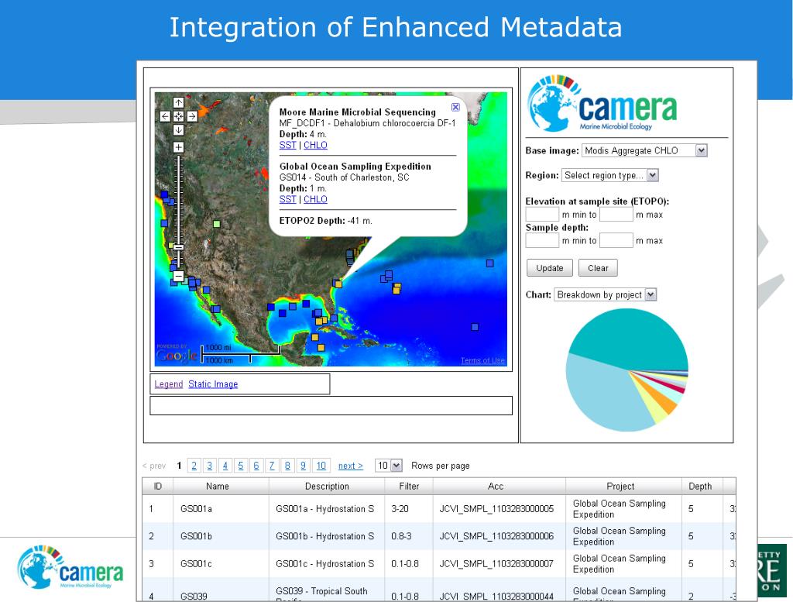Image resolution: width=793 pixels, height=602 pixels.
Task: Click the light green sample marker on the map
Action: [x=217, y=224]
